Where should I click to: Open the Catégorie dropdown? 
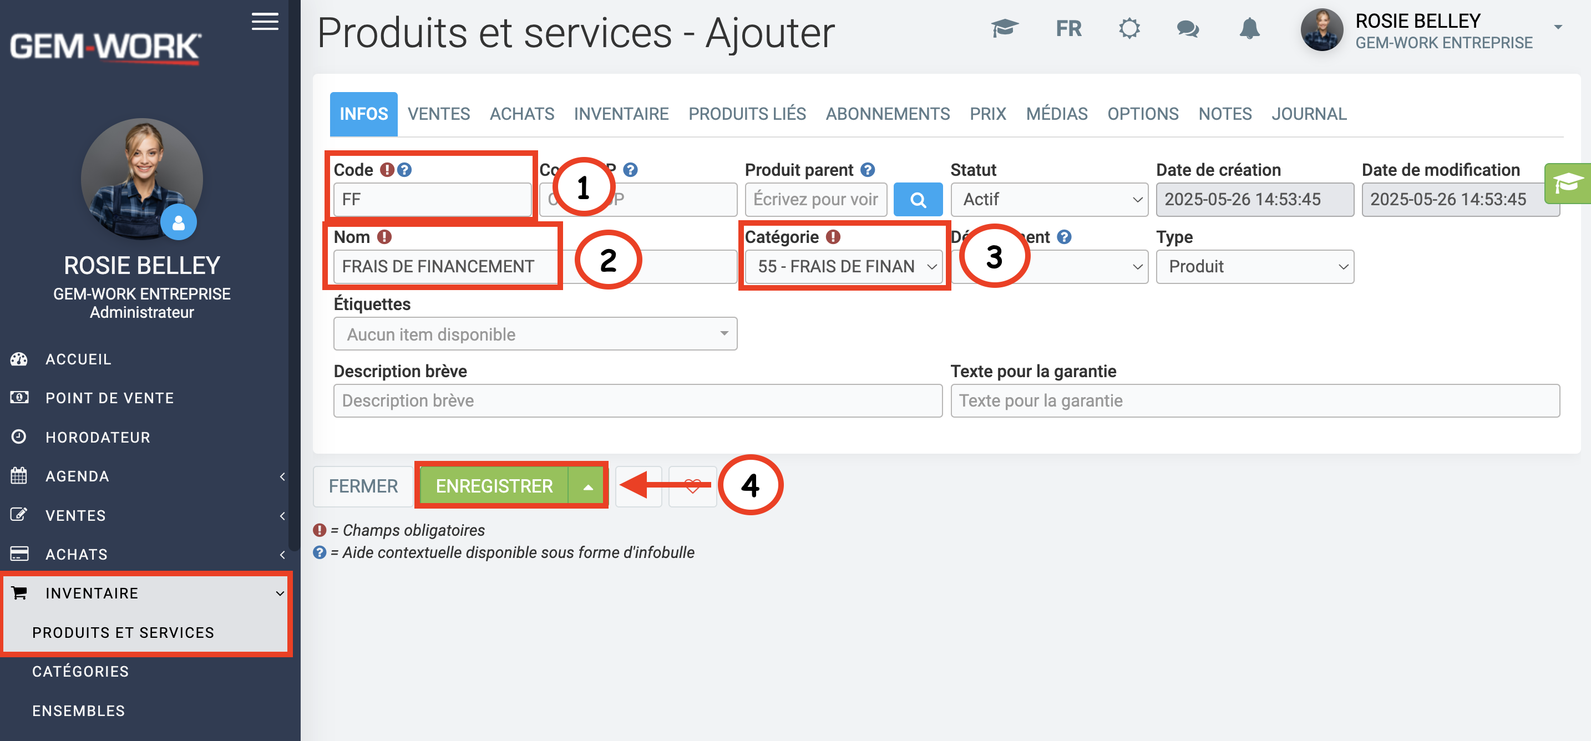844,267
